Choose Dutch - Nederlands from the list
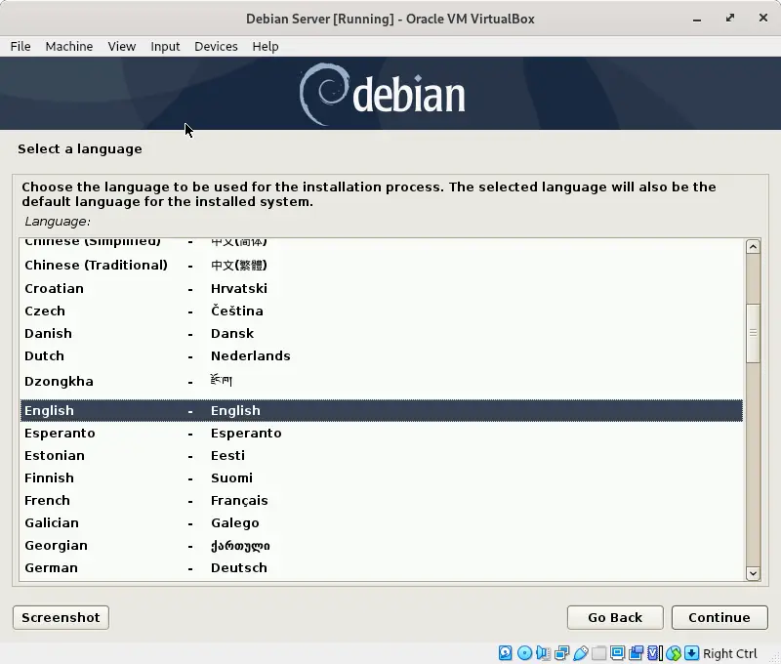Image resolution: width=781 pixels, height=664 pixels. click(x=382, y=355)
